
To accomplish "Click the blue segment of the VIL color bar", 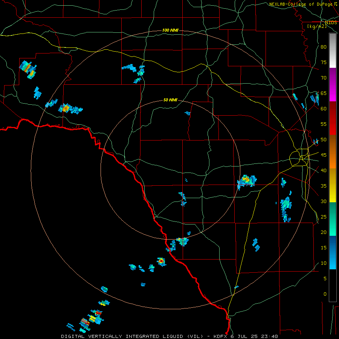I will 333,252.
